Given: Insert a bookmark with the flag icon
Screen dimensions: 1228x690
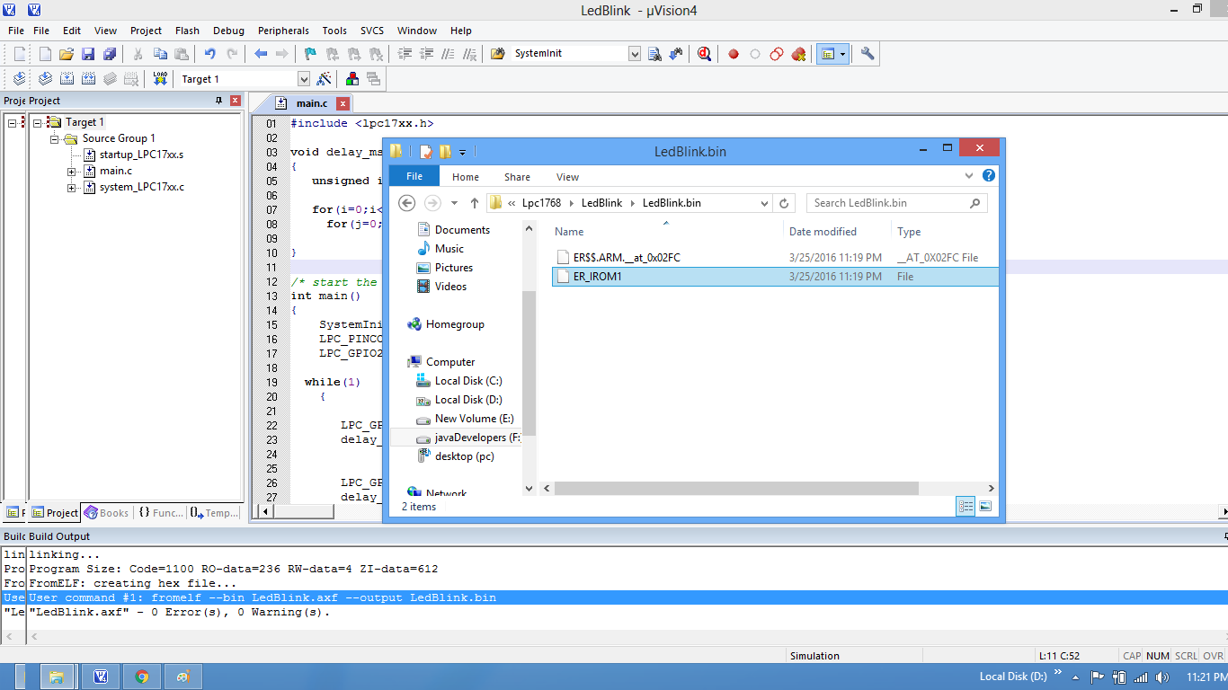Looking at the screenshot, I should click(x=310, y=54).
